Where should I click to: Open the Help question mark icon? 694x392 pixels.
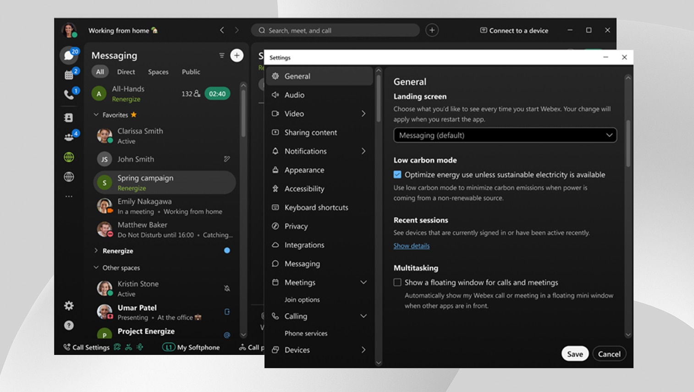(69, 325)
